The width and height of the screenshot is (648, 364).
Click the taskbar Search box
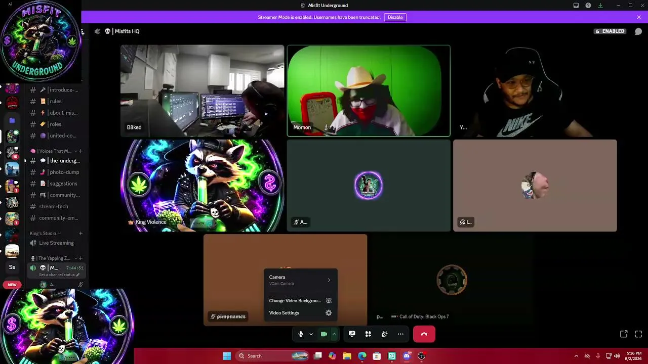(272, 356)
